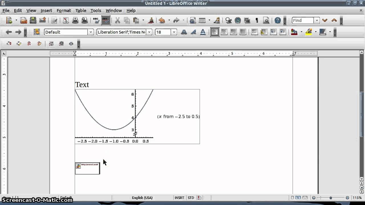Click the Copy icon

[x=127, y=20]
